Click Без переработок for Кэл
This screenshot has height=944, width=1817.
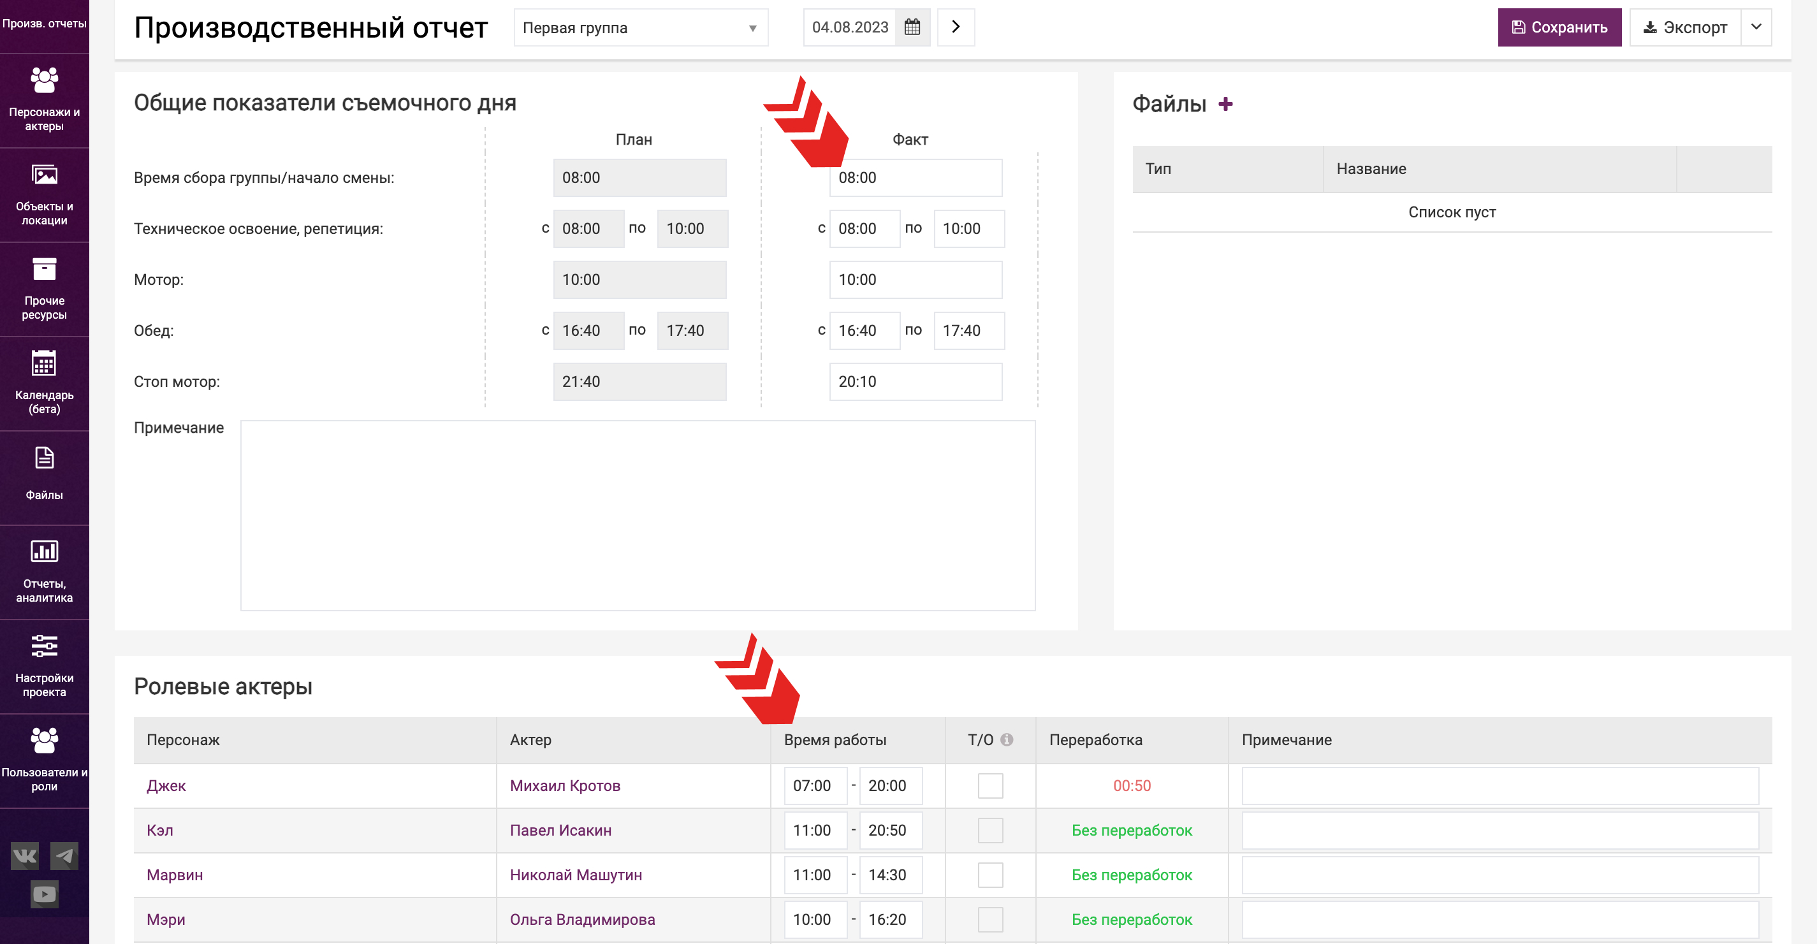1132,831
